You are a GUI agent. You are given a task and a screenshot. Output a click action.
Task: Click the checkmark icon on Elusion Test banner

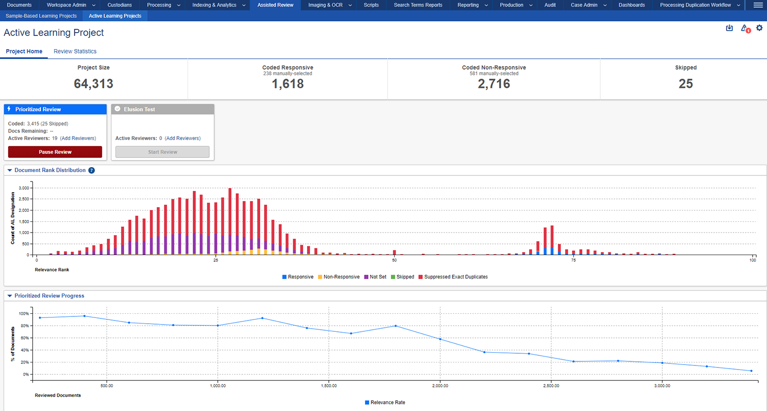point(118,109)
